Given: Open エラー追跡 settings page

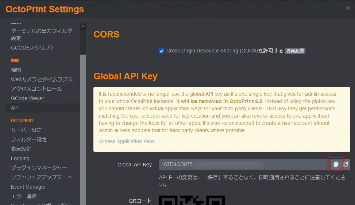Looking at the screenshot, I should click(24, 196).
